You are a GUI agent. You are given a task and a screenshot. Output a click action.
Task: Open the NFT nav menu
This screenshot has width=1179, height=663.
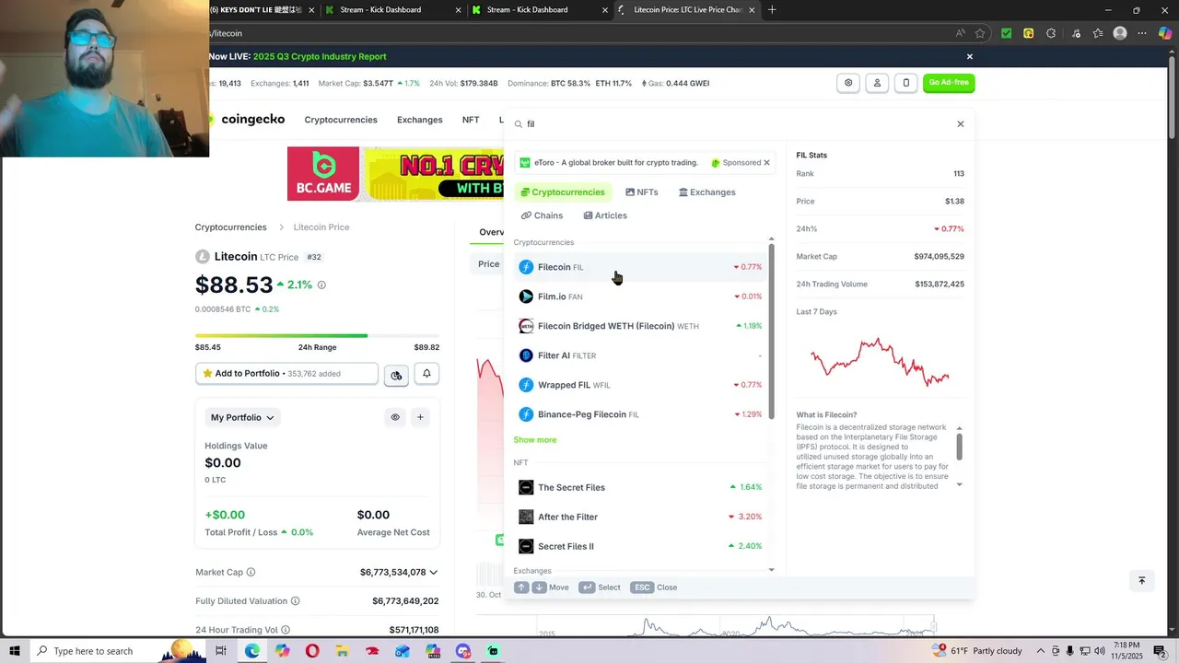click(x=471, y=120)
